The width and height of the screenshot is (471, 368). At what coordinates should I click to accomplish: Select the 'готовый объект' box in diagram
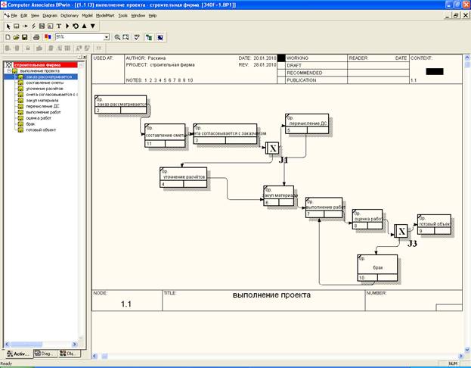coord(434,224)
